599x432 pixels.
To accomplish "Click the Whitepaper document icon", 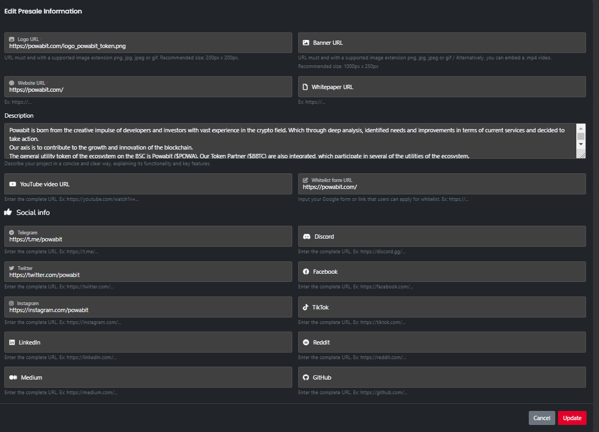I will click(306, 87).
